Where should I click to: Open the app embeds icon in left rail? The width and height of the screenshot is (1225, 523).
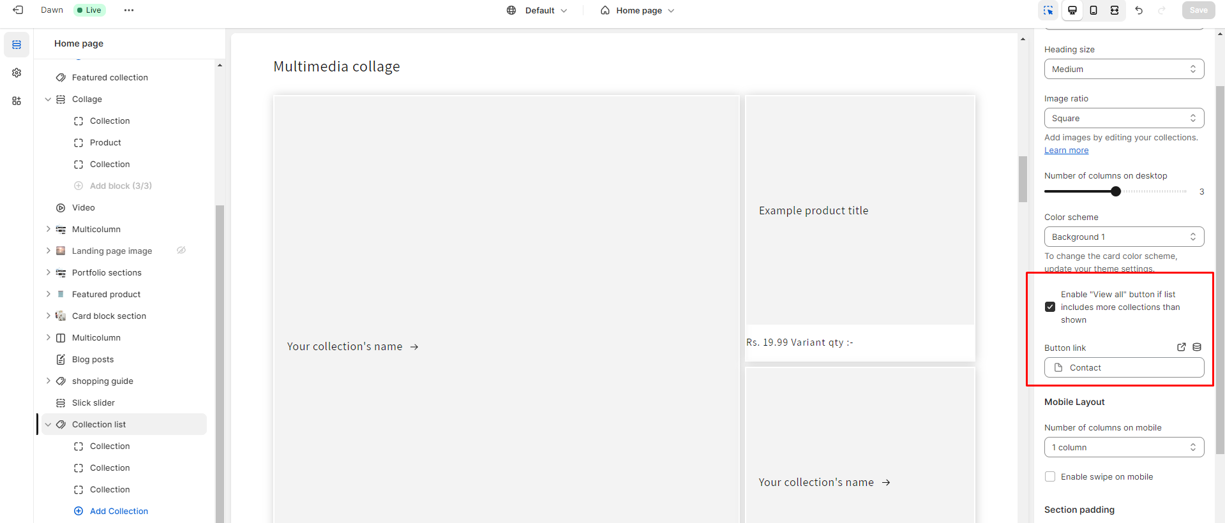pos(17,101)
